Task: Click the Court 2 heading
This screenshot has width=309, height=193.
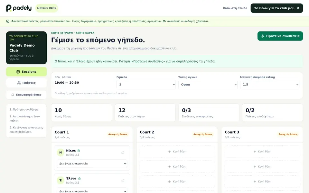Action: (147, 132)
